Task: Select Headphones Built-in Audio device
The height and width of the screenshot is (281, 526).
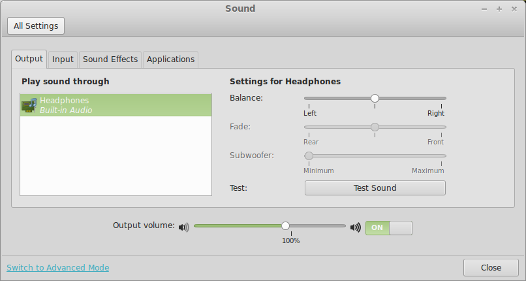Action: [x=116, y=105]
